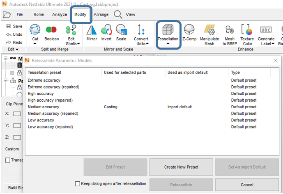This screenshot has width=283, height=194.
Task: Switch to the Analyze tab
Action: pos(60,14)
